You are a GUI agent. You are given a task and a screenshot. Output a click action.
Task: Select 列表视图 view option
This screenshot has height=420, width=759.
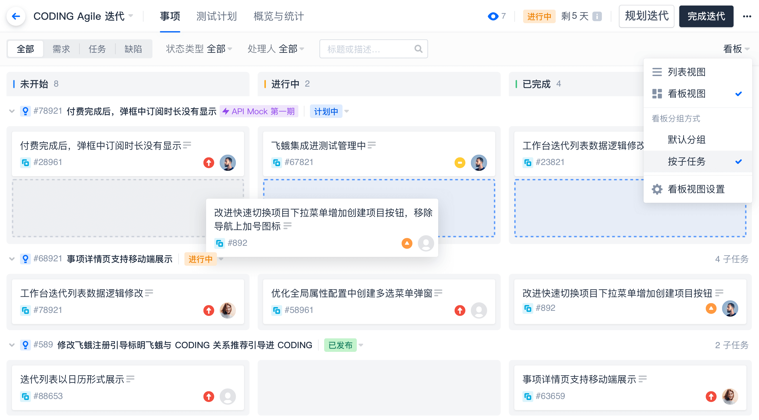[687, 72]
